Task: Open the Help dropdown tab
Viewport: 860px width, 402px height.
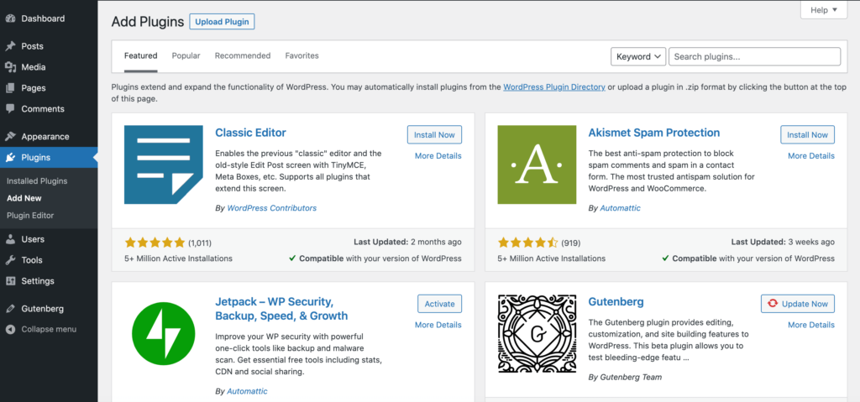Action: click(x=823, y=10)
